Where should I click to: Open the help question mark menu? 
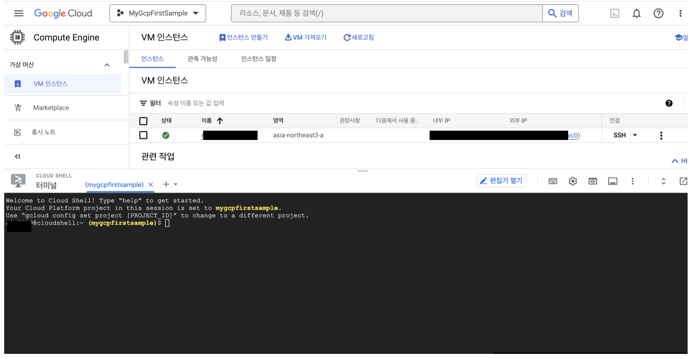[658, 13]
